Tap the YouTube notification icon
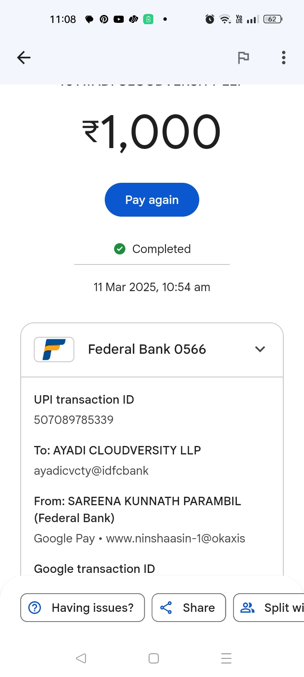The width and height of the screenshot is (304, 677). (x=119, y=19)
